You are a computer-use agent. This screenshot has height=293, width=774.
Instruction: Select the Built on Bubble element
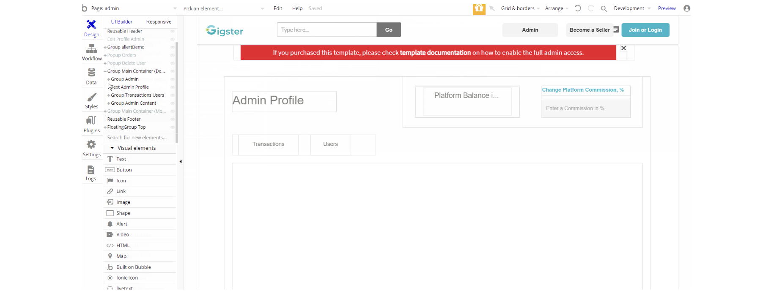140,267
